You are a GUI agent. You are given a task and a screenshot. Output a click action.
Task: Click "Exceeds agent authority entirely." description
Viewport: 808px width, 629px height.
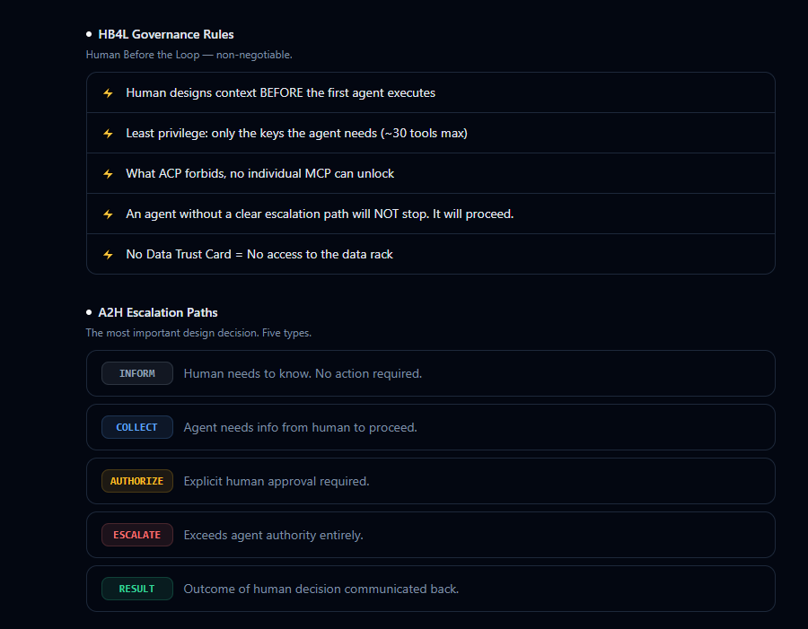273,535
